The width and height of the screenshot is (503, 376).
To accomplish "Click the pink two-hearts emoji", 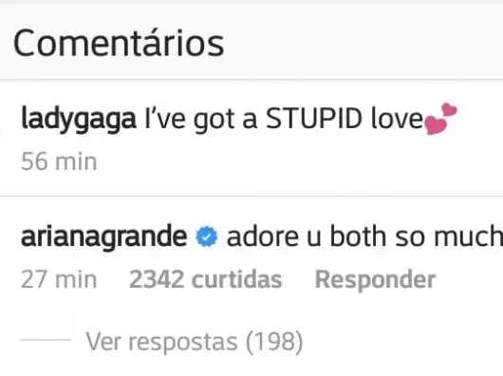I will (440, 119).
